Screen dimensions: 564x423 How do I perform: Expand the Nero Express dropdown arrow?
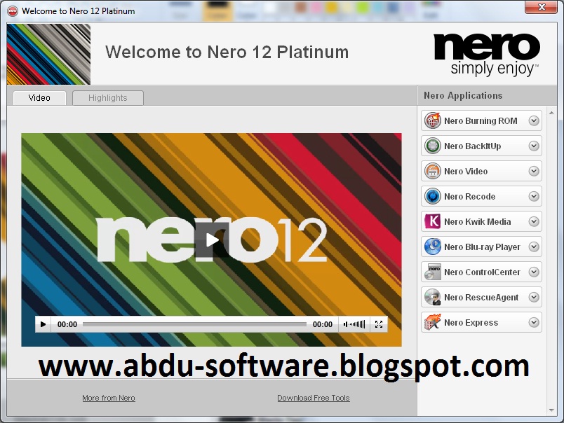pos(534,322)
